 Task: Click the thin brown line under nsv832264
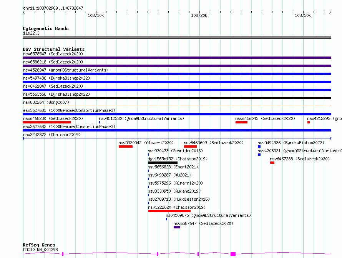click(x=177, y=106)
